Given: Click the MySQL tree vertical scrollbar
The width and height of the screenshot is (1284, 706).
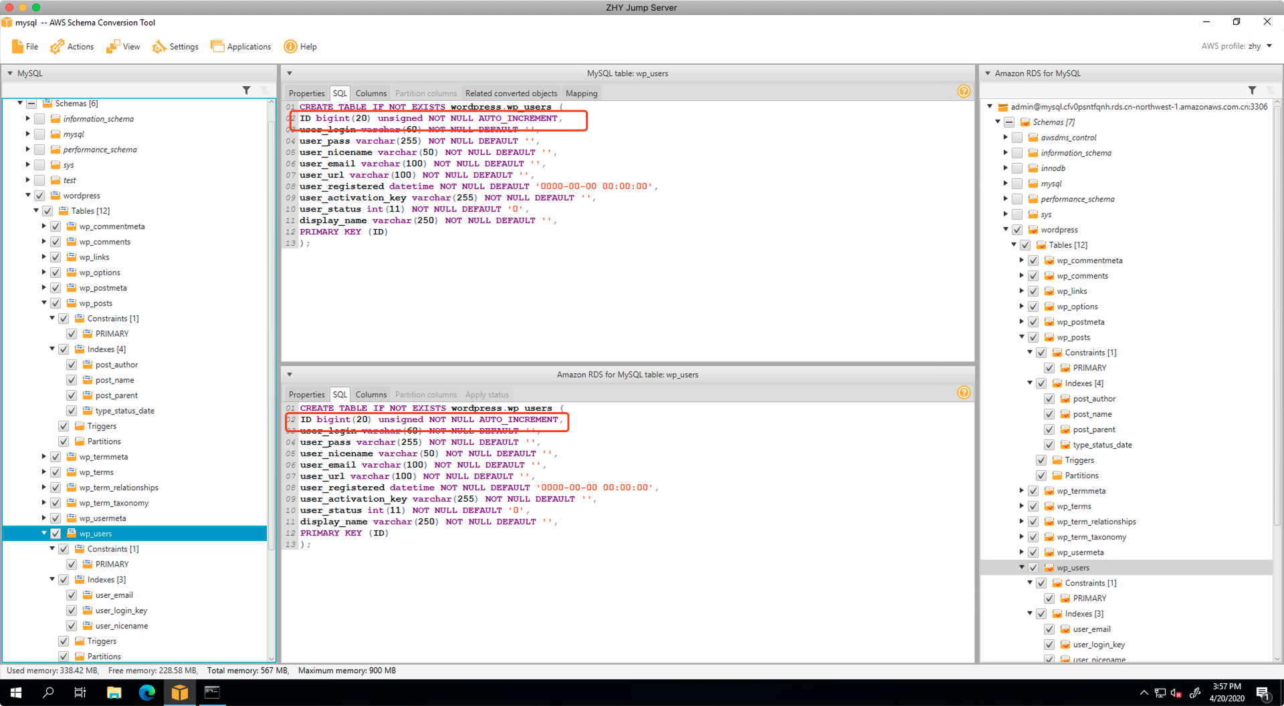Looking at the screenshot, I should pos(272,334).
